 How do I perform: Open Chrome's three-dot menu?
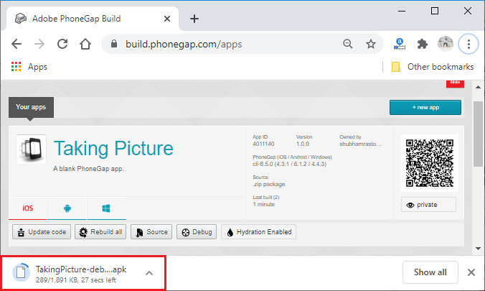pyautogui.click(x=468, y=44)
